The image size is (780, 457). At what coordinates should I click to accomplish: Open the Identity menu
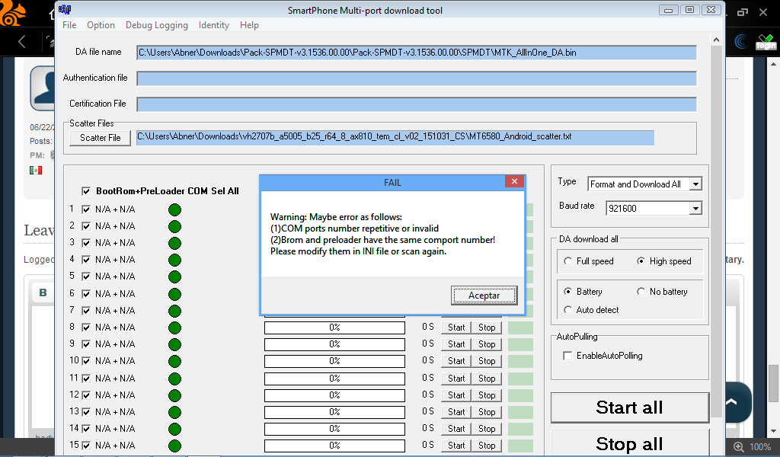214,25
